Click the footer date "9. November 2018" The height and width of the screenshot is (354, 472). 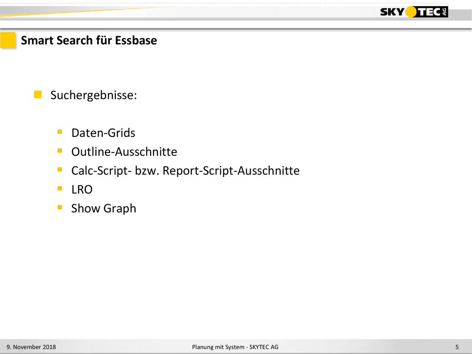tap(31, 347)
